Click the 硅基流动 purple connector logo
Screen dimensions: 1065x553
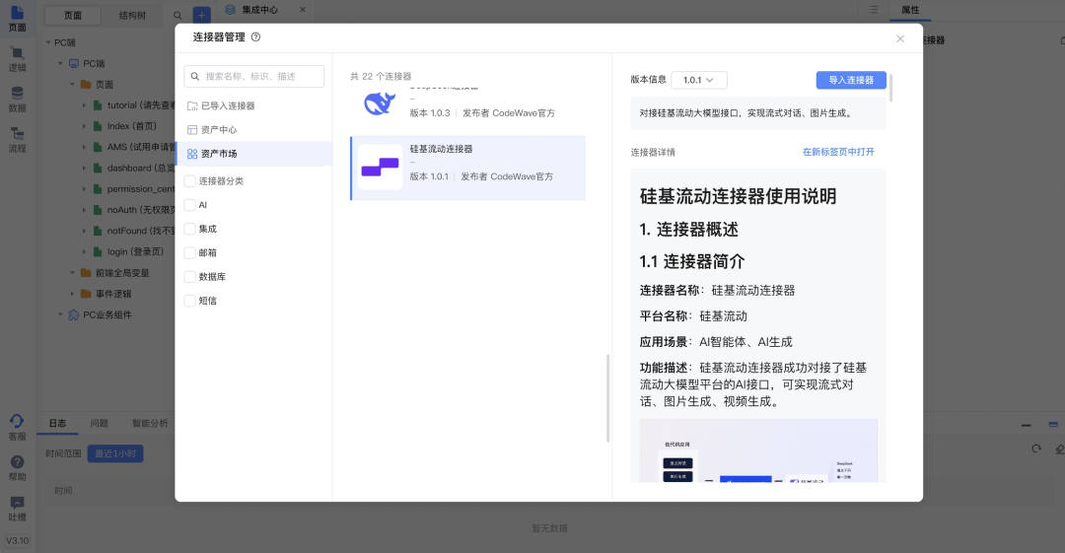pyautogui.click(x=380, y=168)
